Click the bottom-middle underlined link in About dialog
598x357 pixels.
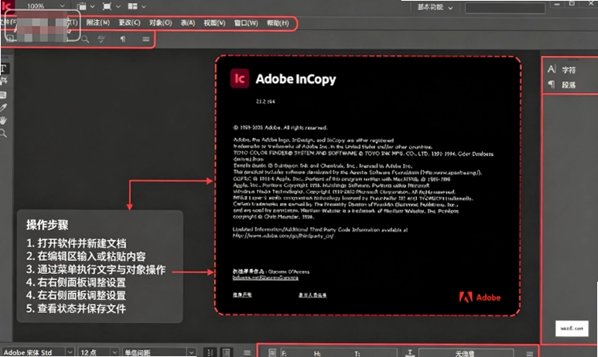[313, 295]
